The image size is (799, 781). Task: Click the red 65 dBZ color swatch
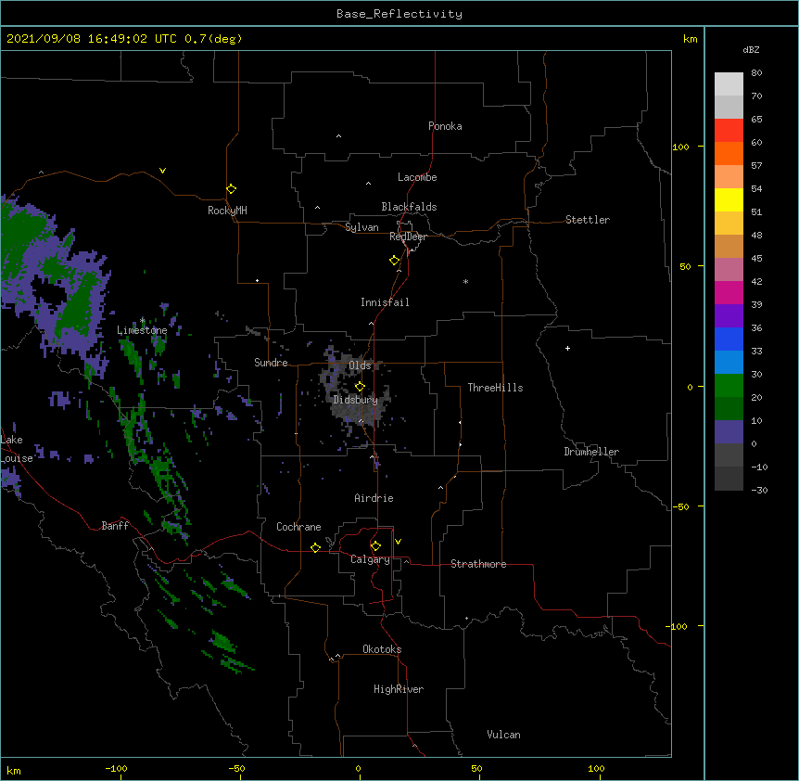(x=729, y=130)
